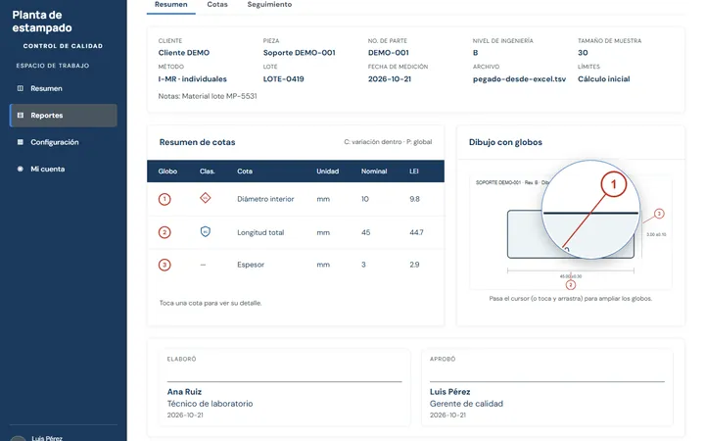Screen dimensions: 705x441
Task: Click the Resumen sidebar icon
Action: coord(21,88)
